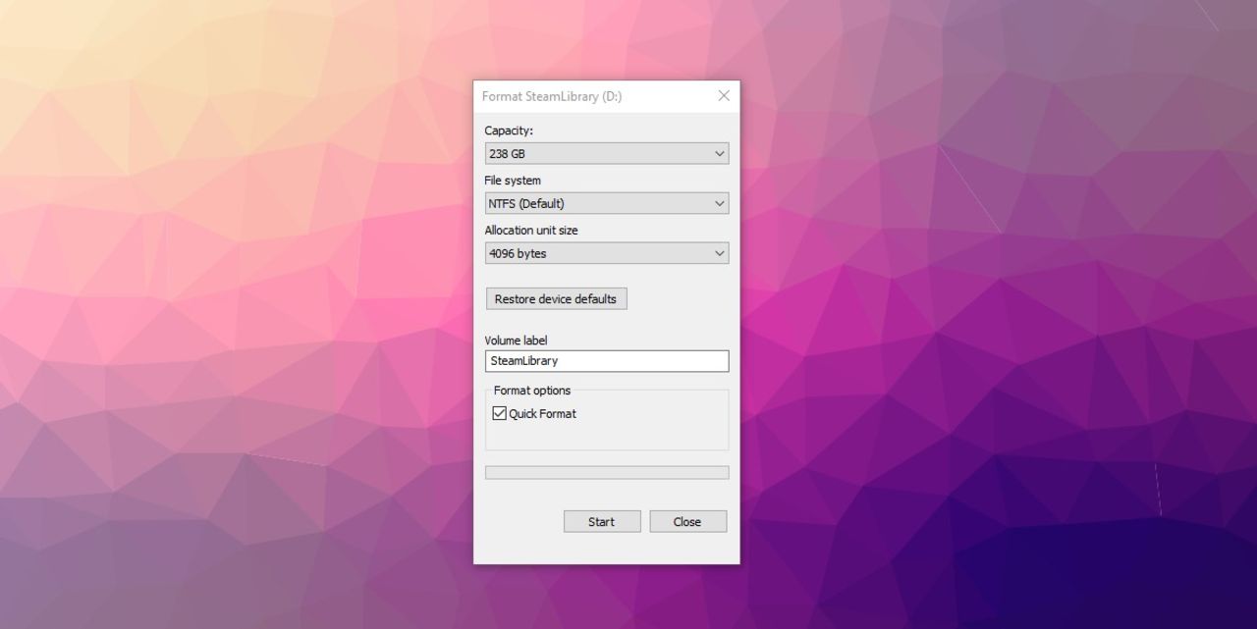Click the Allocation unit size label
The image size is (1257, 629).
531,231
